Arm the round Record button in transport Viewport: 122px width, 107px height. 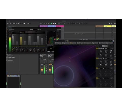pos(55,23)
